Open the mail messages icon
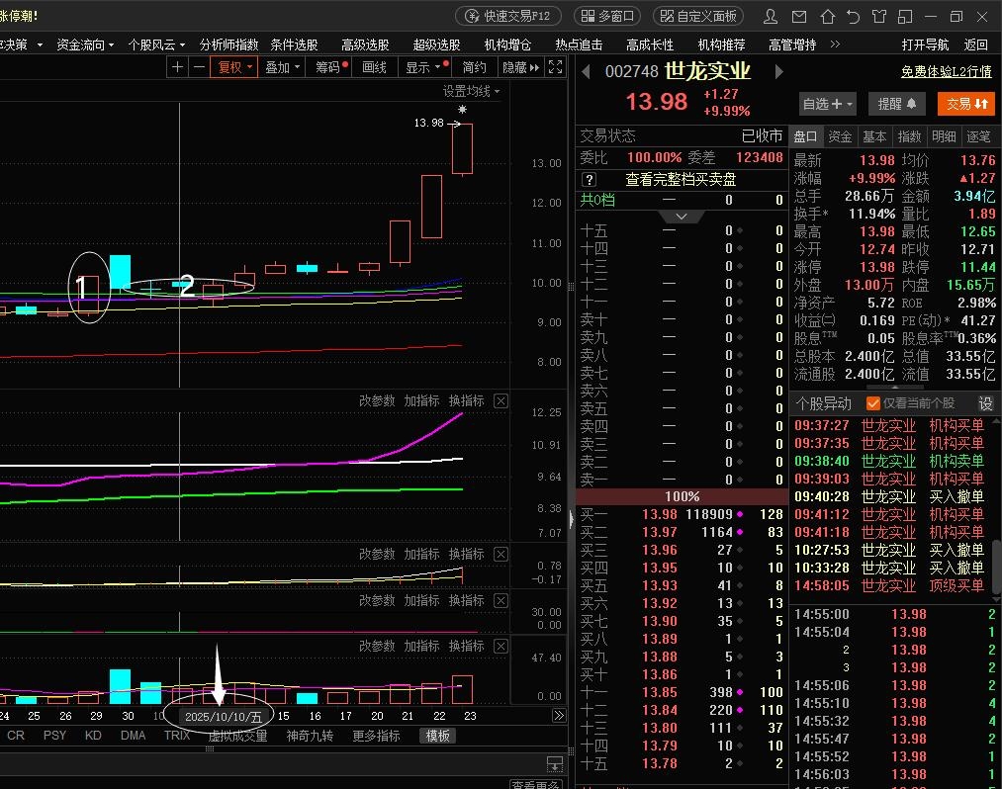This screenshot has height=789, width=1002. point(799,17)
